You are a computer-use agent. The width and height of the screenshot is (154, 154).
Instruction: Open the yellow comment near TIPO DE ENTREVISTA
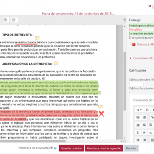[x=37, y=38]
